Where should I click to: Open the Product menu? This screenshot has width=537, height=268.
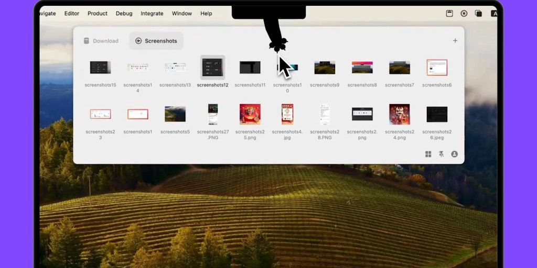98,14
